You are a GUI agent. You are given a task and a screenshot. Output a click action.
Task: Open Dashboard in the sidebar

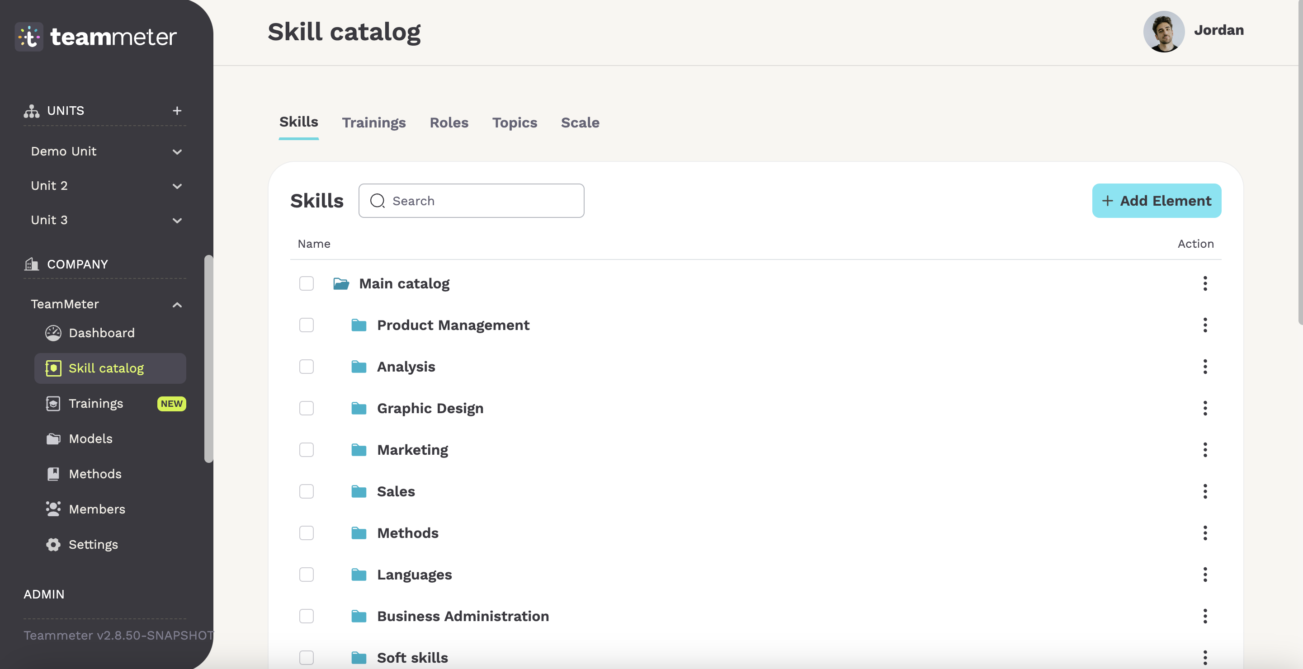pos(102,333)
